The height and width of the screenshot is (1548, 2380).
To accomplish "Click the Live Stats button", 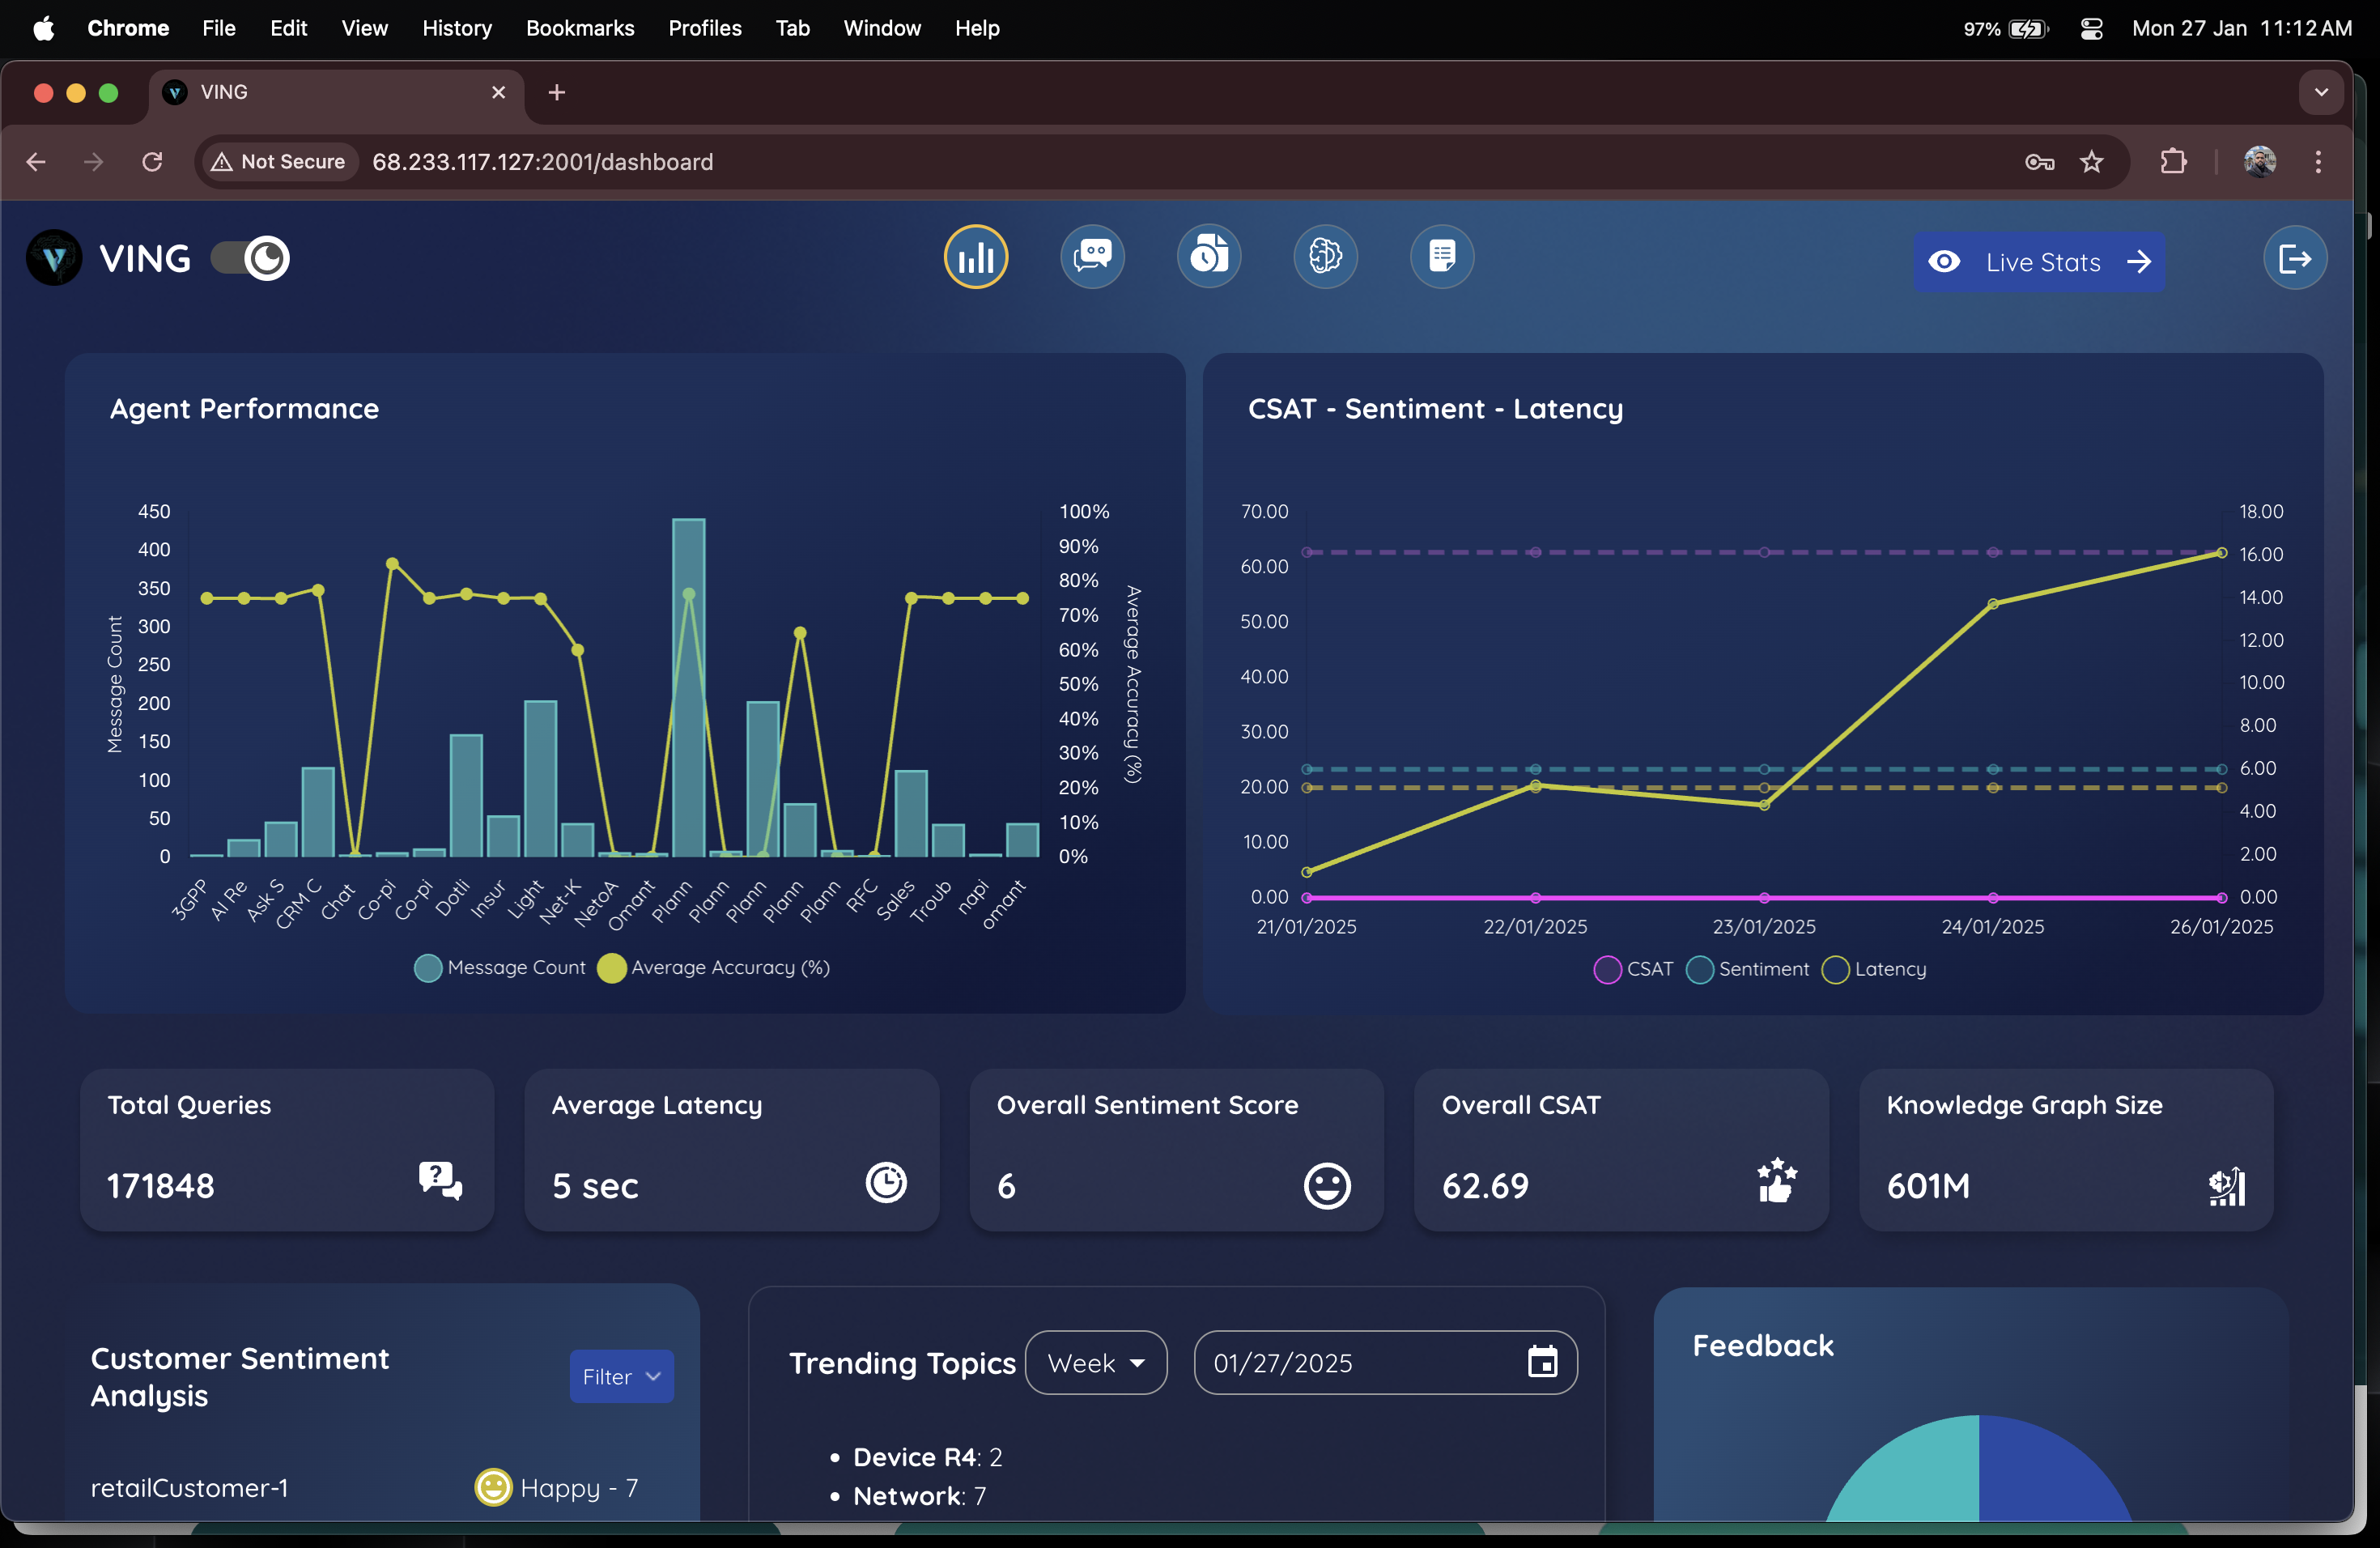I will point(2038,262).
